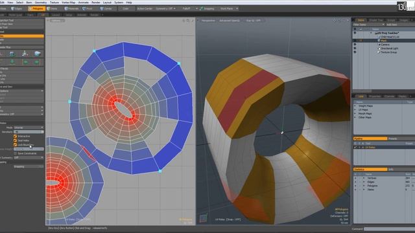Select the Shader Tree tab
Screen dimensions: 415x233
[x=376, y=20]
